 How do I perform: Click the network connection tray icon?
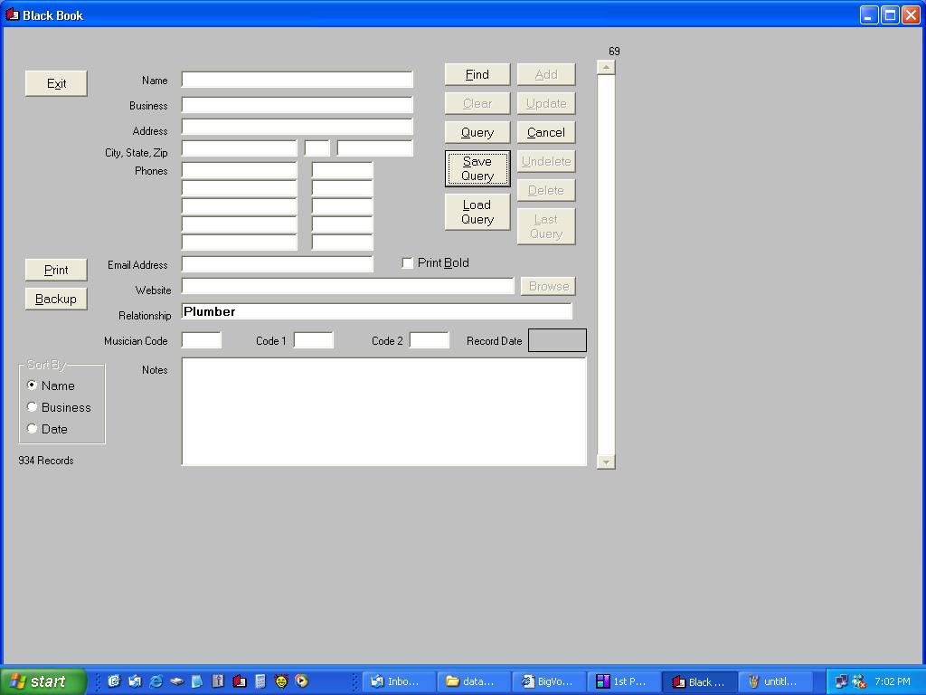[841, 681]
